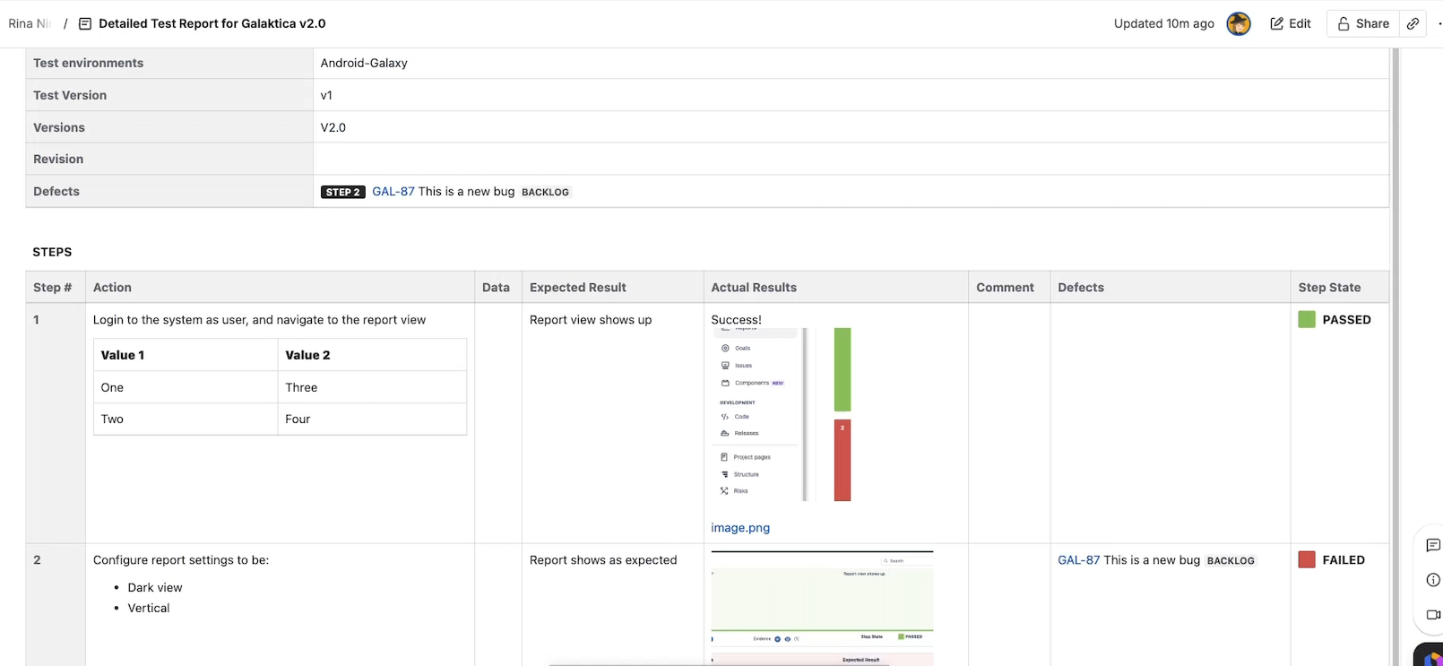Click the 'Updated 10m ago' text
This screenshot has height=666, width=1443.
point(1164,24)
